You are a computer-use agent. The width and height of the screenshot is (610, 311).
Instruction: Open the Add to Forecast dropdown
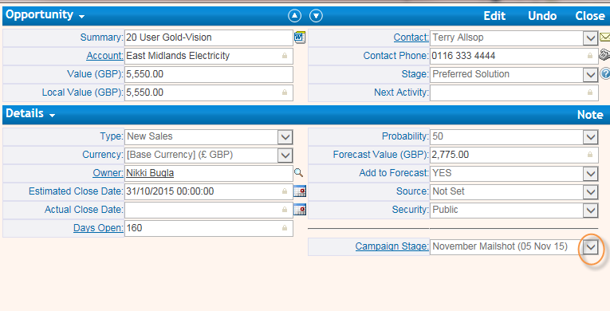tap(591, 173)
